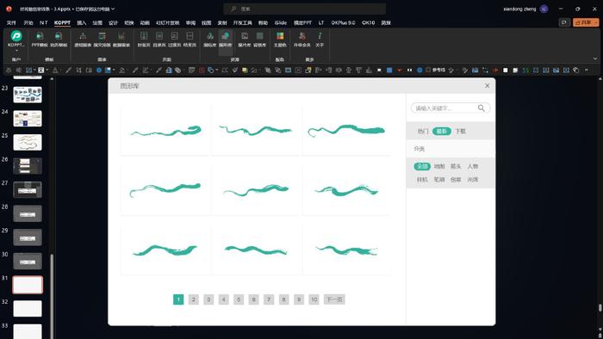603x339 pixels.
Task: Switch to the 设计 design ribbon tab
Action: click(x=113, y=22)
